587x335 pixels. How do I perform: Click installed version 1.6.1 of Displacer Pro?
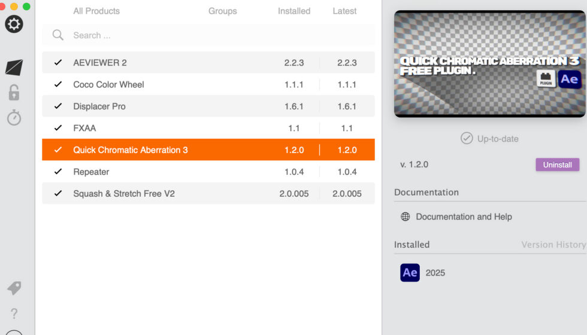pos(294,106)
